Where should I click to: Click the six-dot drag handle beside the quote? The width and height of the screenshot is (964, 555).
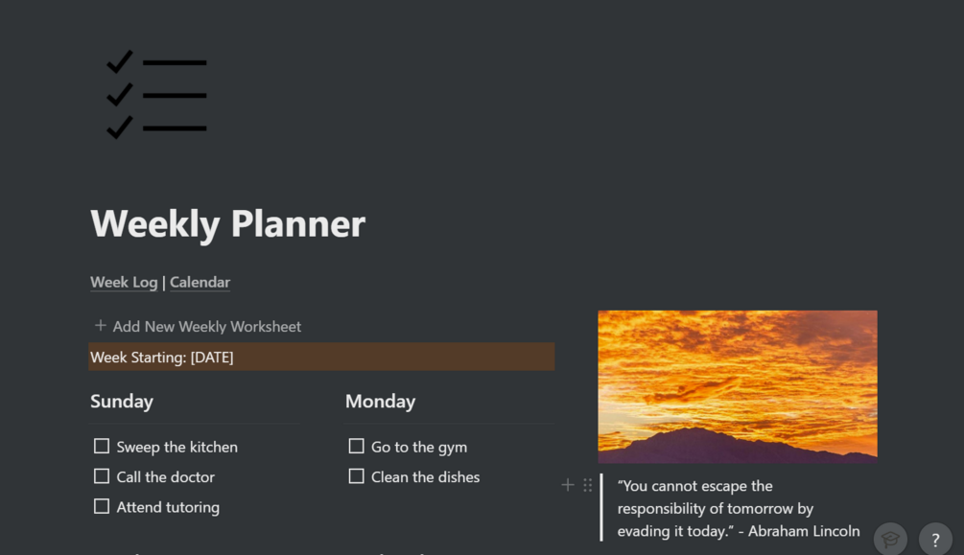click(x=588, y=485)
